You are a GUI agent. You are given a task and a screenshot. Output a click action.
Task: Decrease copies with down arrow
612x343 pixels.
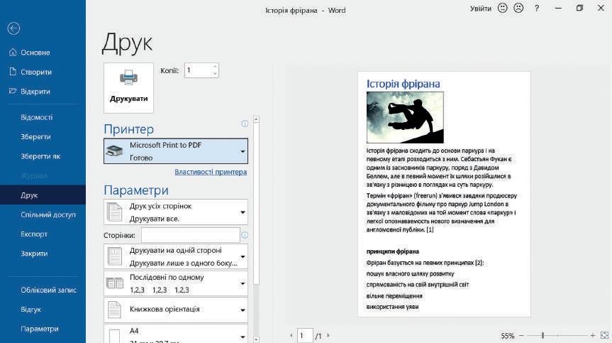[x=215, y=74]
